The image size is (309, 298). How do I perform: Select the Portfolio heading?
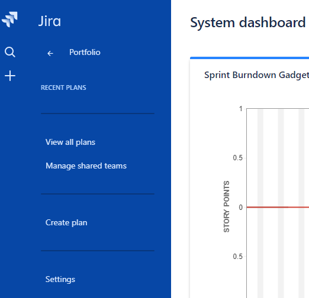(85, 52)
